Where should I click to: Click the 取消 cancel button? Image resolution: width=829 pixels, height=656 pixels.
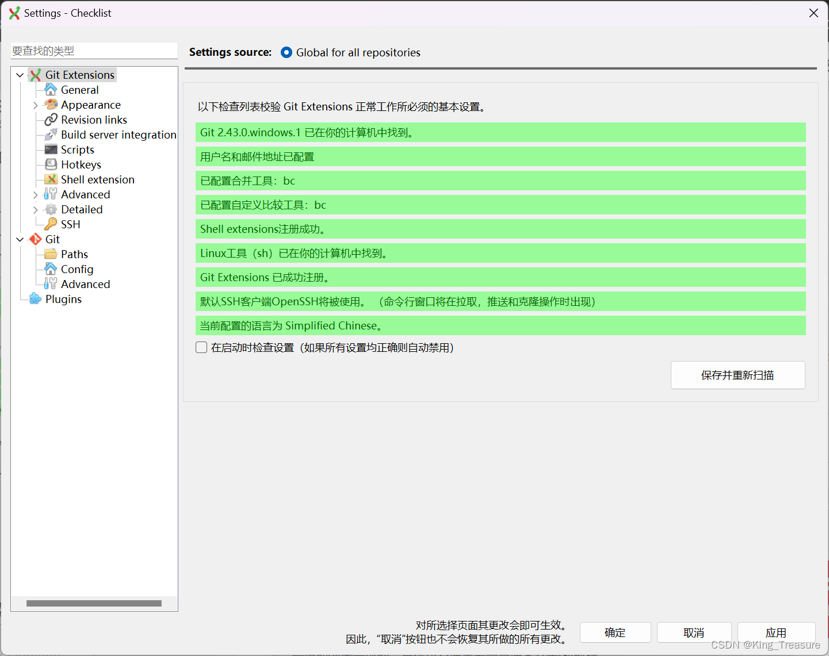click(694, 632)
